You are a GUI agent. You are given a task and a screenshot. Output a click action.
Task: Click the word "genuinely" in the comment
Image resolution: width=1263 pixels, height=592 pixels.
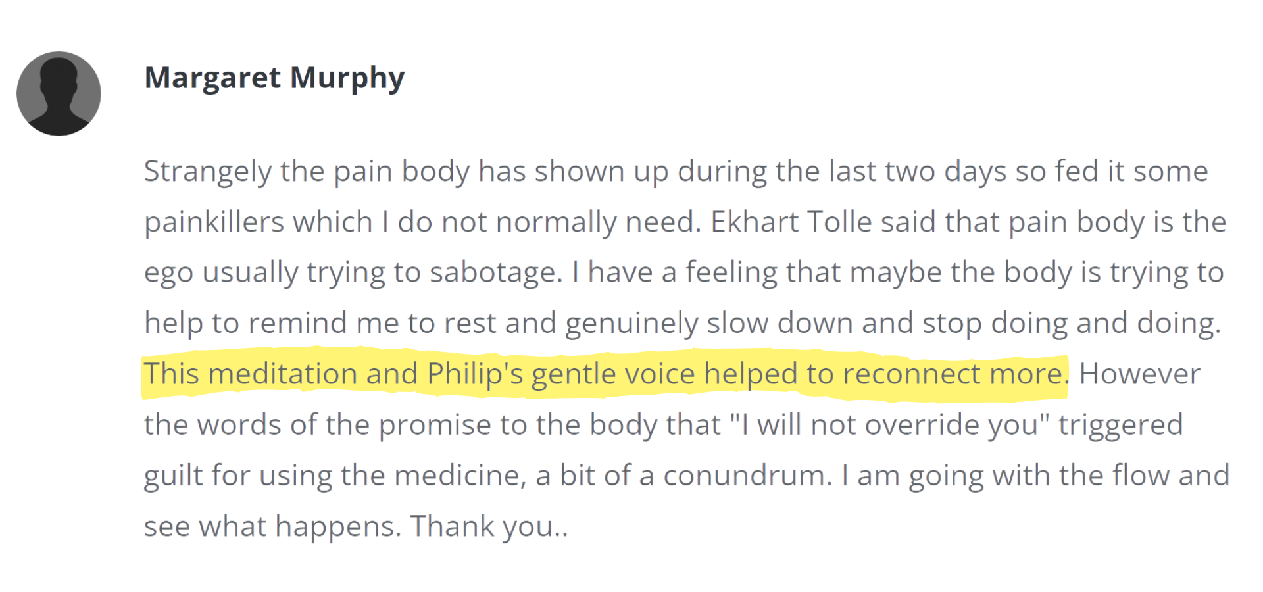pos(631,324)
